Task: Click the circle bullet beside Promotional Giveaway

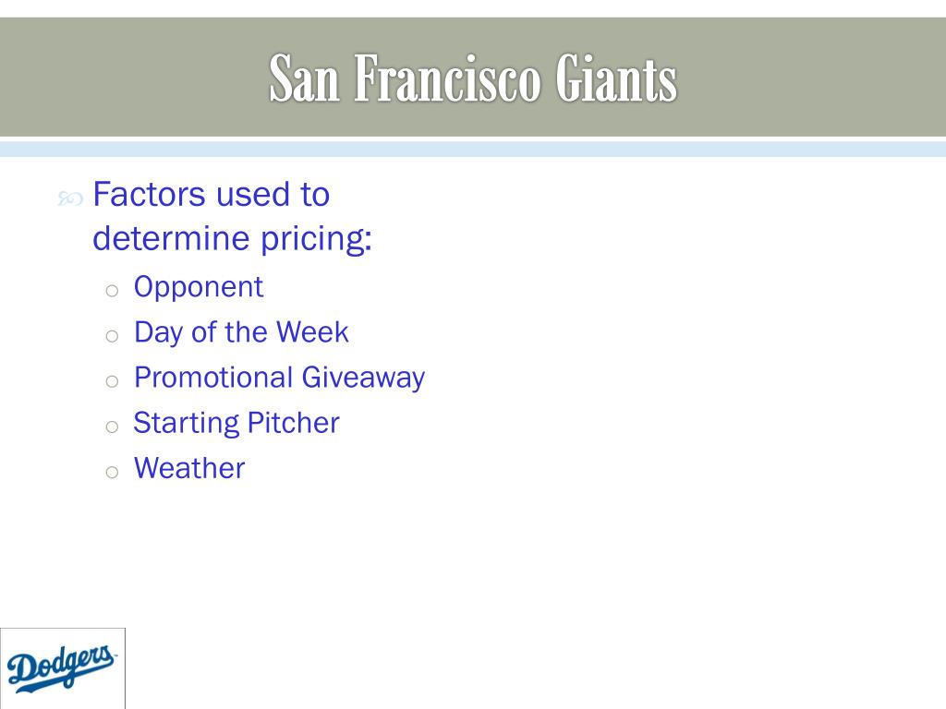Action: [112, 381]
